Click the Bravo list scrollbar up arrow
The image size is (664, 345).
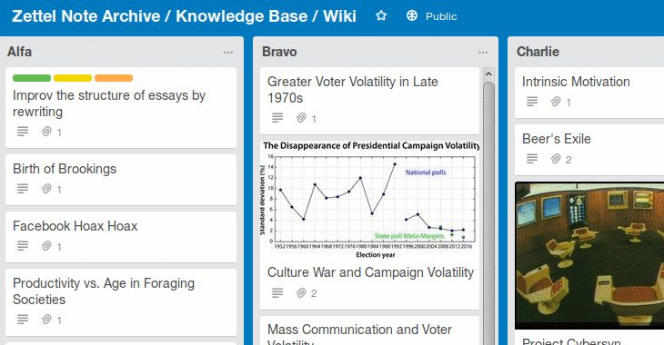(x=488, y=74)
